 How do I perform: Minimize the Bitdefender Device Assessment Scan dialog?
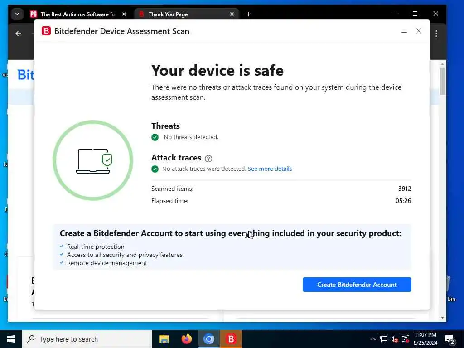(x=404, y=31)
